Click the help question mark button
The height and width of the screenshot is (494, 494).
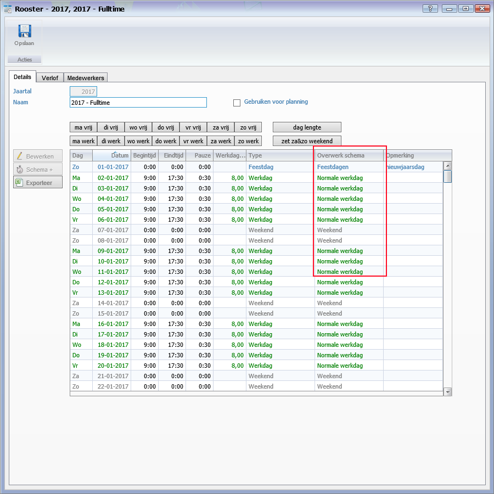point(430,9)
